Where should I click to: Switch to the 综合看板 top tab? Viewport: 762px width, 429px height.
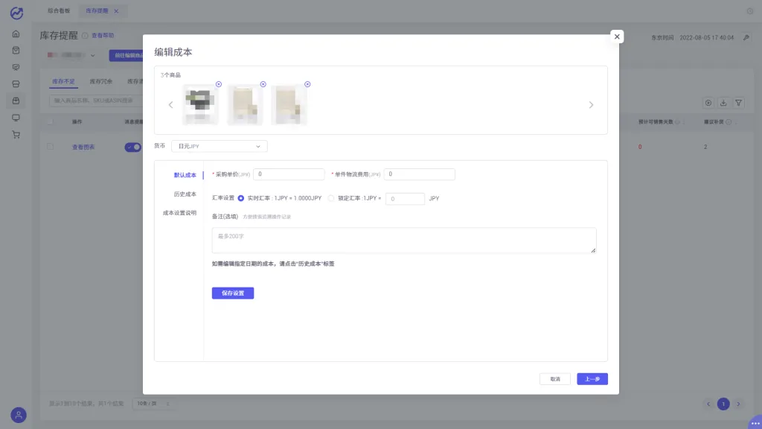[x=59, y=10]
